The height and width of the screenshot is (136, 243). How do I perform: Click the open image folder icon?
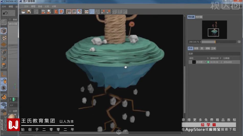coord(23,12)
